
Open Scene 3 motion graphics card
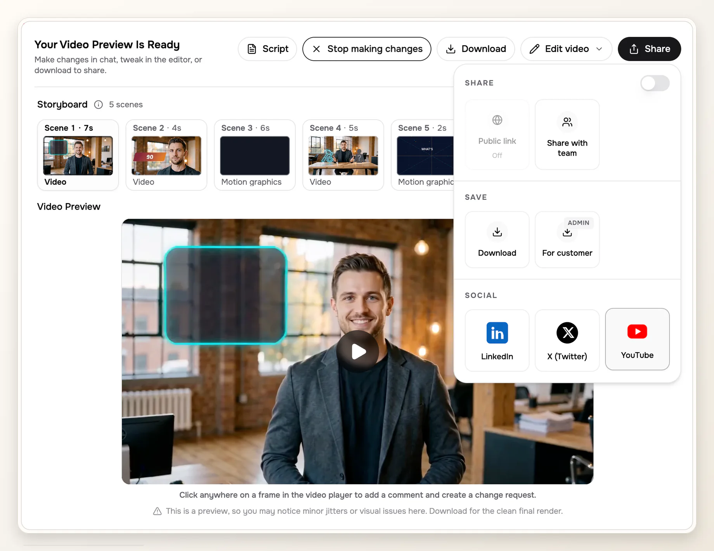pos(255,155)
